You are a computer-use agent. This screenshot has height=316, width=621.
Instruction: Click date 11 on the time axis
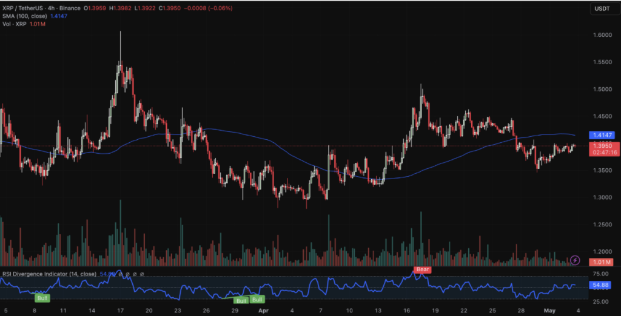click(62, 311)
